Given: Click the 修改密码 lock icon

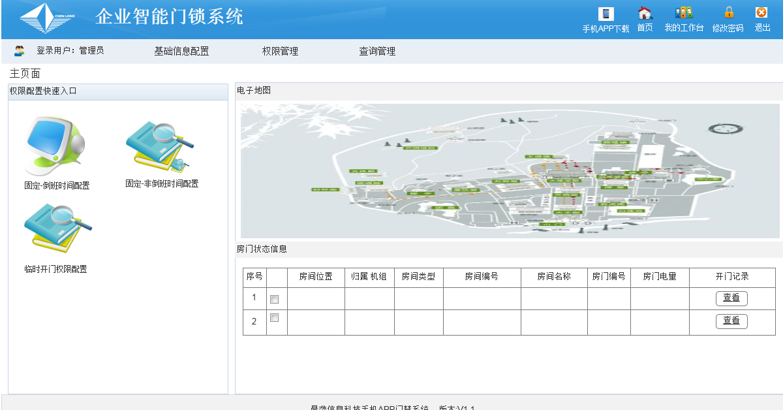Looking at the screenshot, I should pos(728,13).
